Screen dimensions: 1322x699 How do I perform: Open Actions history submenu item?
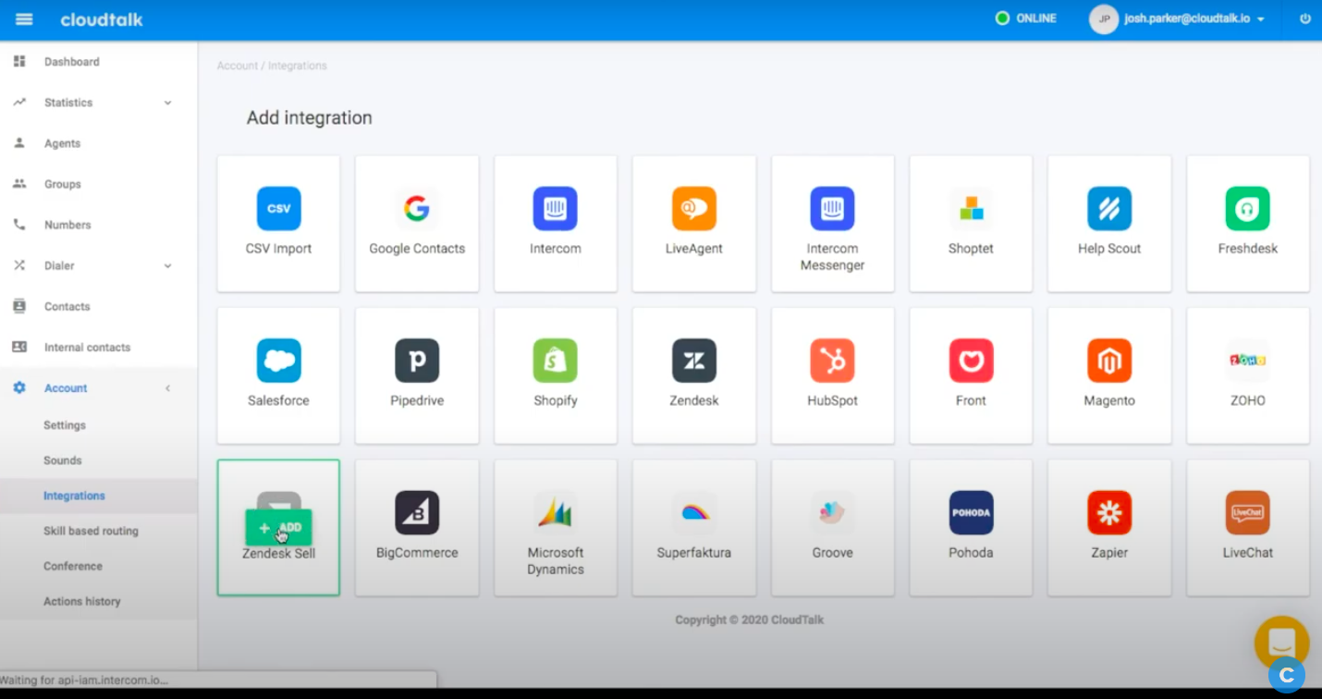[x=82, y=601]
